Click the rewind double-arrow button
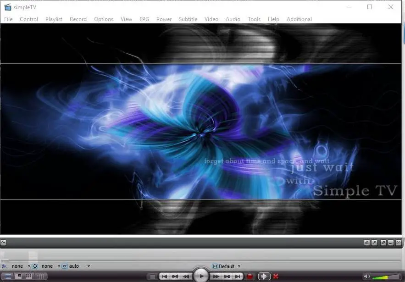This screenshot has width=405, height=282. pos(186,276)
